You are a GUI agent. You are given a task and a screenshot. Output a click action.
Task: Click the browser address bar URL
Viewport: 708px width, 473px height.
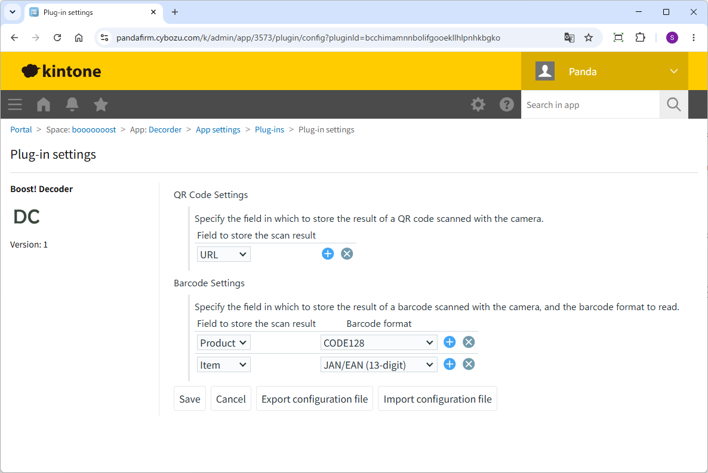(309, 38)
